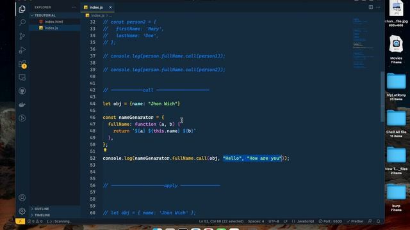Change end of line sequence LF

(285, 222)
